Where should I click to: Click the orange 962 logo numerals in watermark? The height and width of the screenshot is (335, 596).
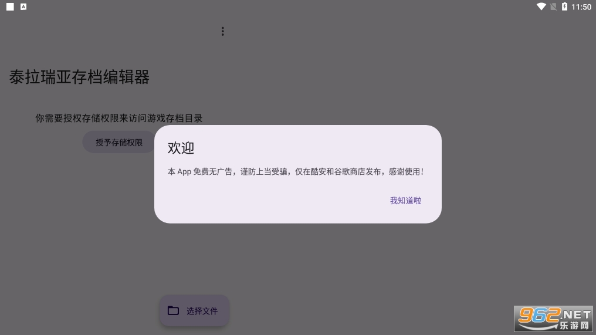[x=540, y=315]
